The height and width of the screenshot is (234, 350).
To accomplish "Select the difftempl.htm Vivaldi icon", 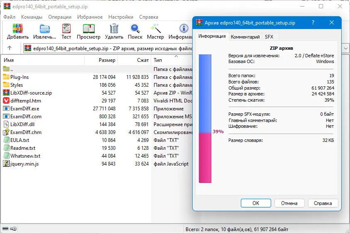I will tap(6, 100).
